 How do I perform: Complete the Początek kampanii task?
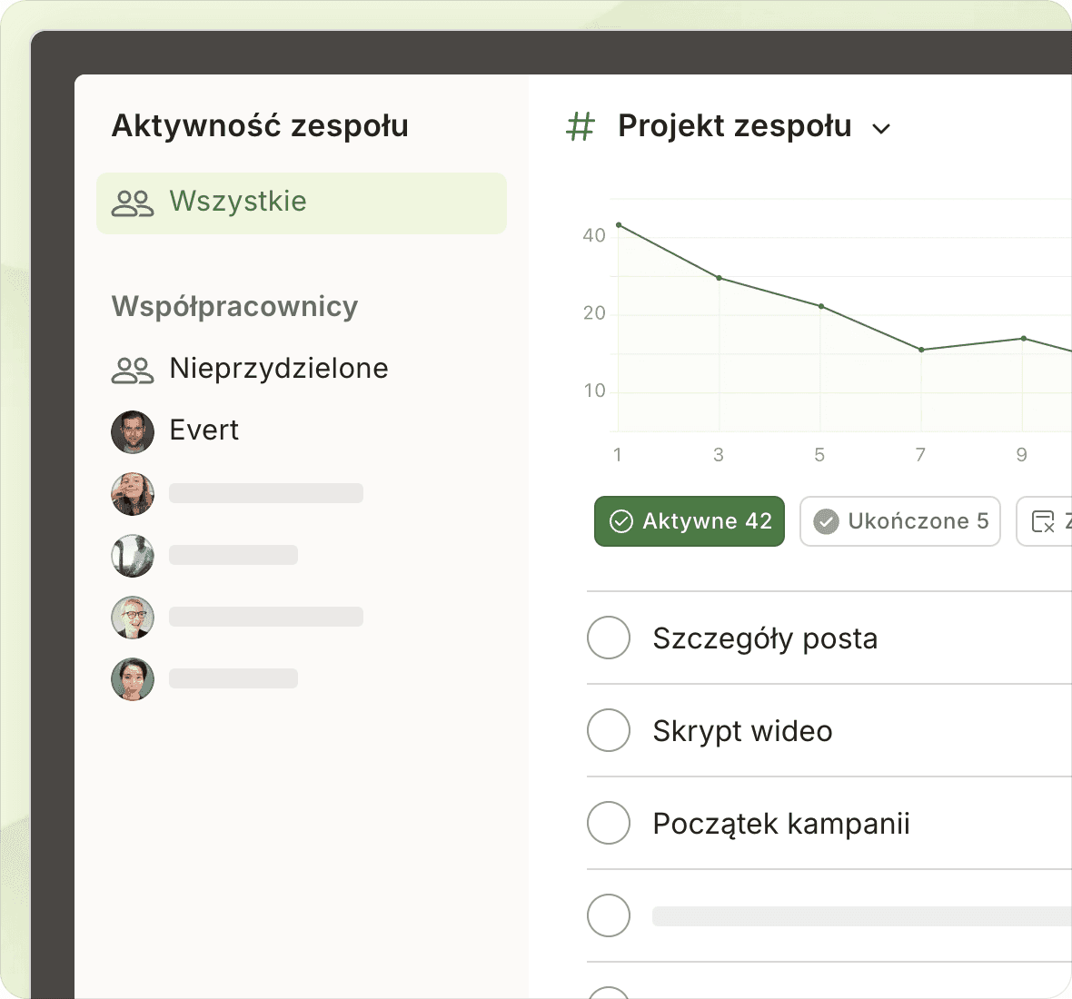pyautogui.click(x=609, y=823)
